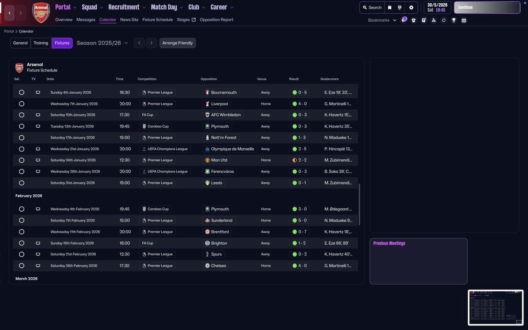The image size is (528, 330).
Task: Click the TV icon on the Bournemouth row
Action: click(x=38, y=92)
